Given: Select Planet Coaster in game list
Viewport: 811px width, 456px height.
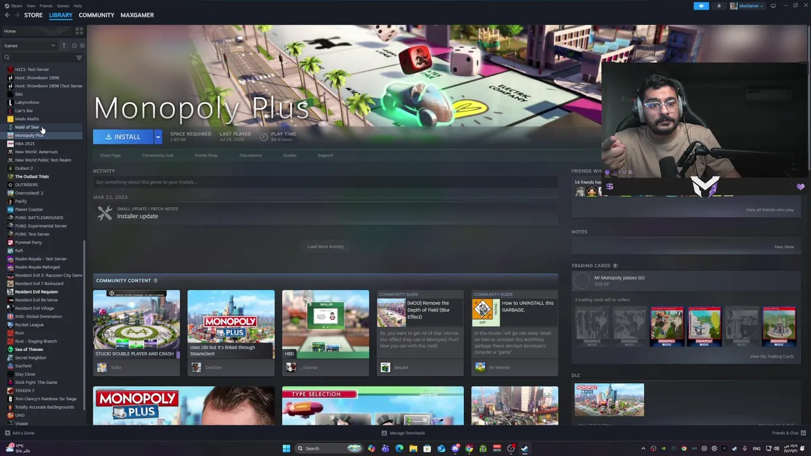Looking at the screenshot, I should (29, 210).
